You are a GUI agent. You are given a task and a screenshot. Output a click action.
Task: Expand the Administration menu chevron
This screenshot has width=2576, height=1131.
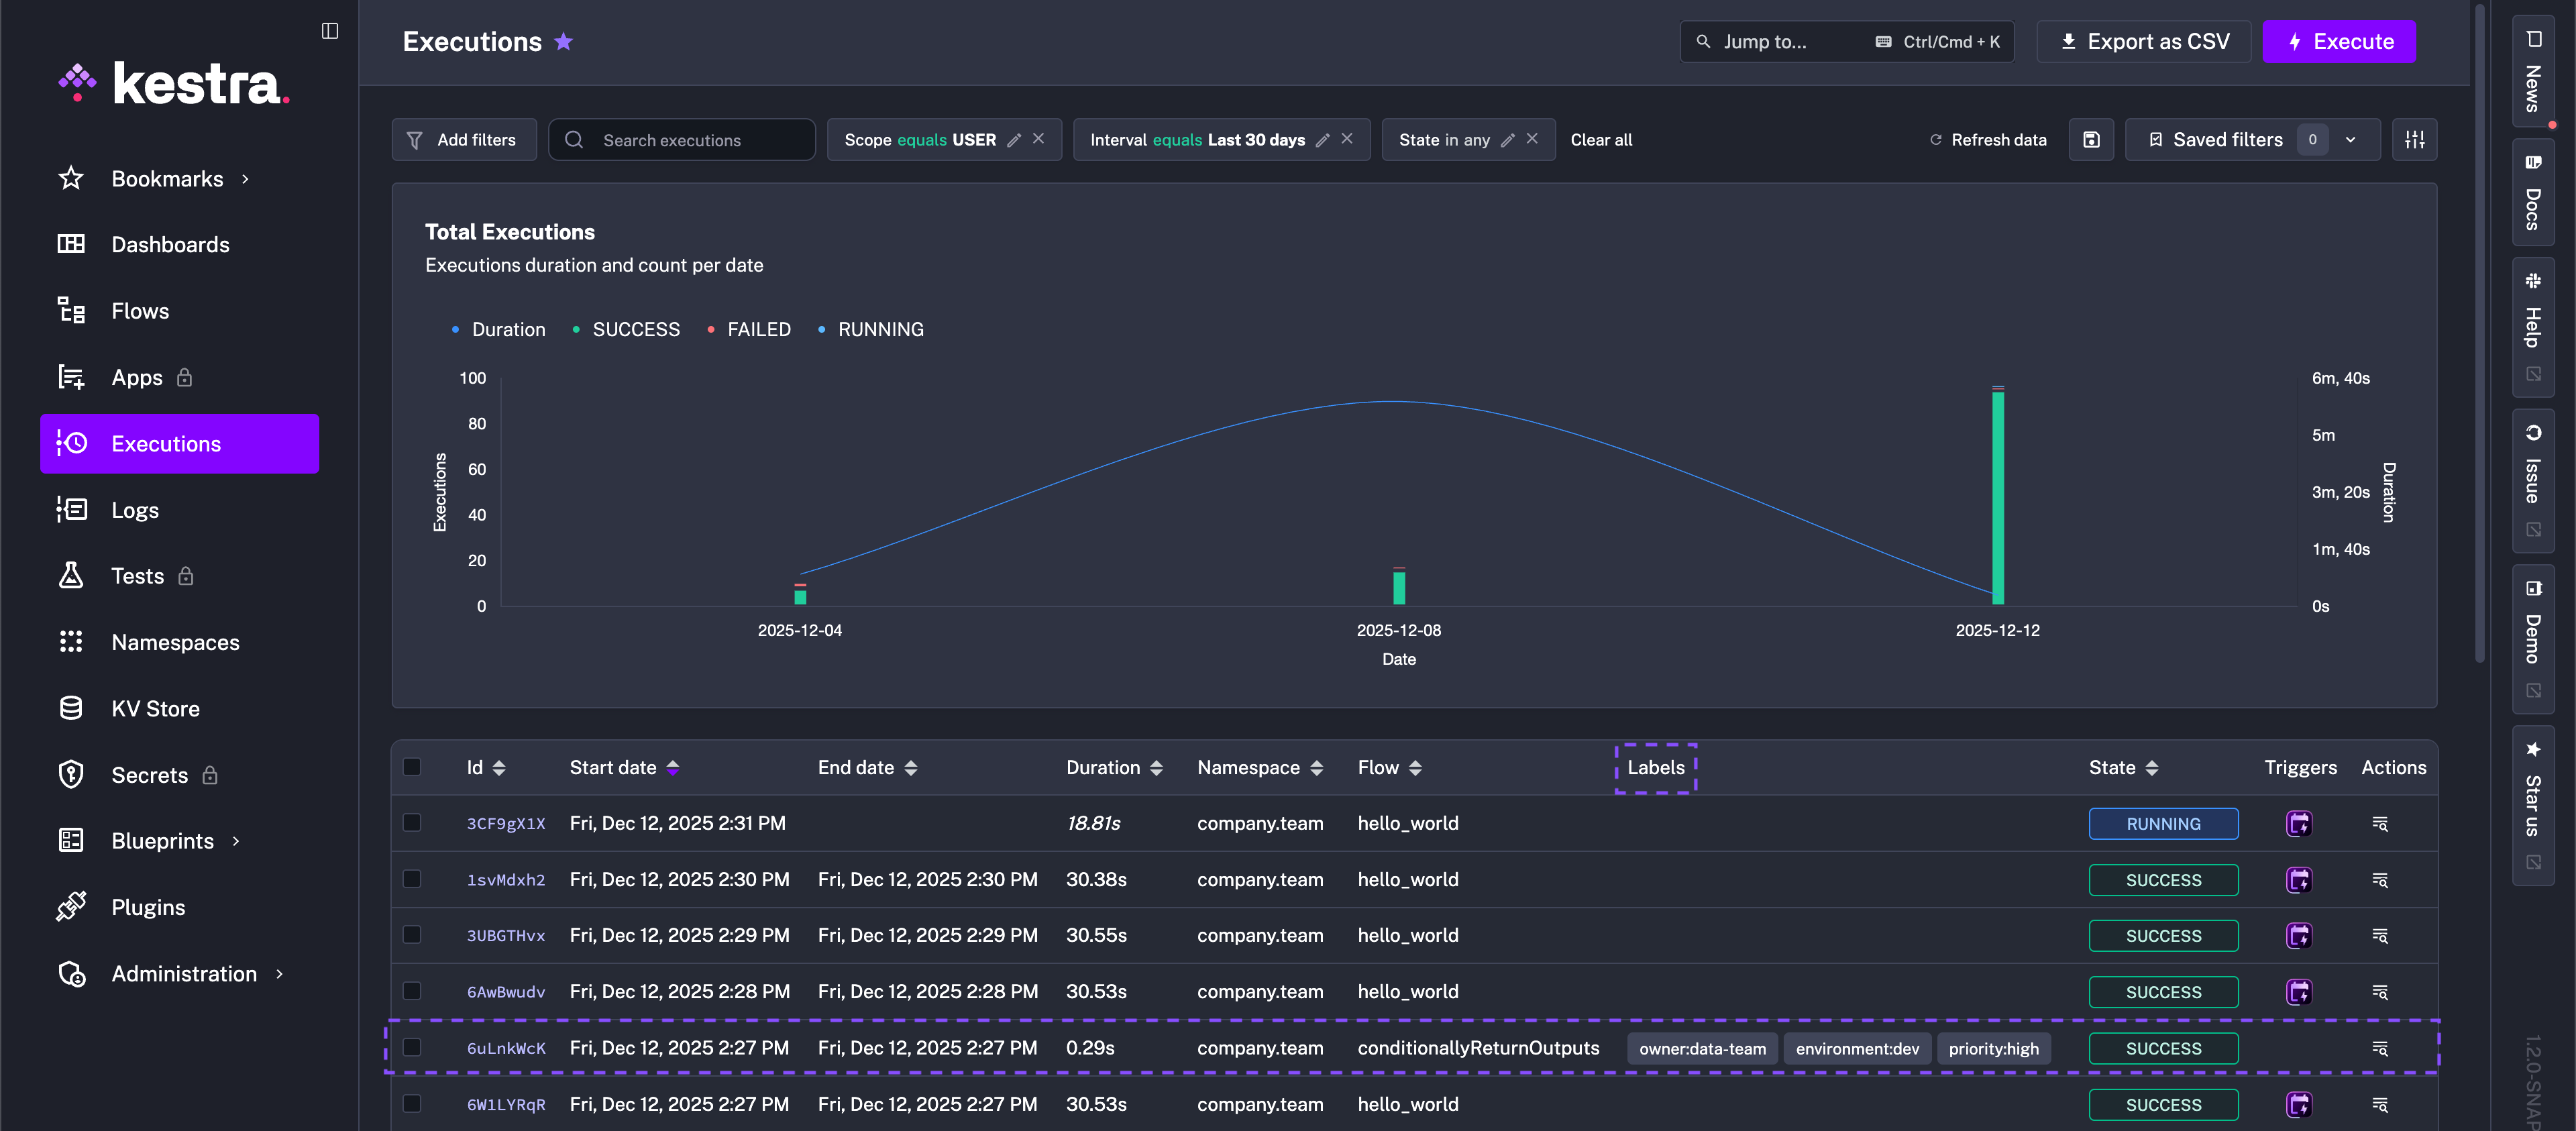click(279, 974)
